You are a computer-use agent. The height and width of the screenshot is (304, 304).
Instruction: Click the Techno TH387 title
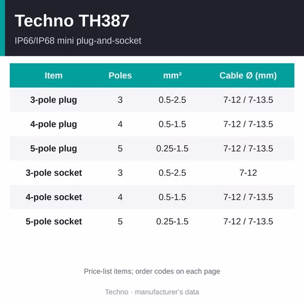tap(72, 21)
